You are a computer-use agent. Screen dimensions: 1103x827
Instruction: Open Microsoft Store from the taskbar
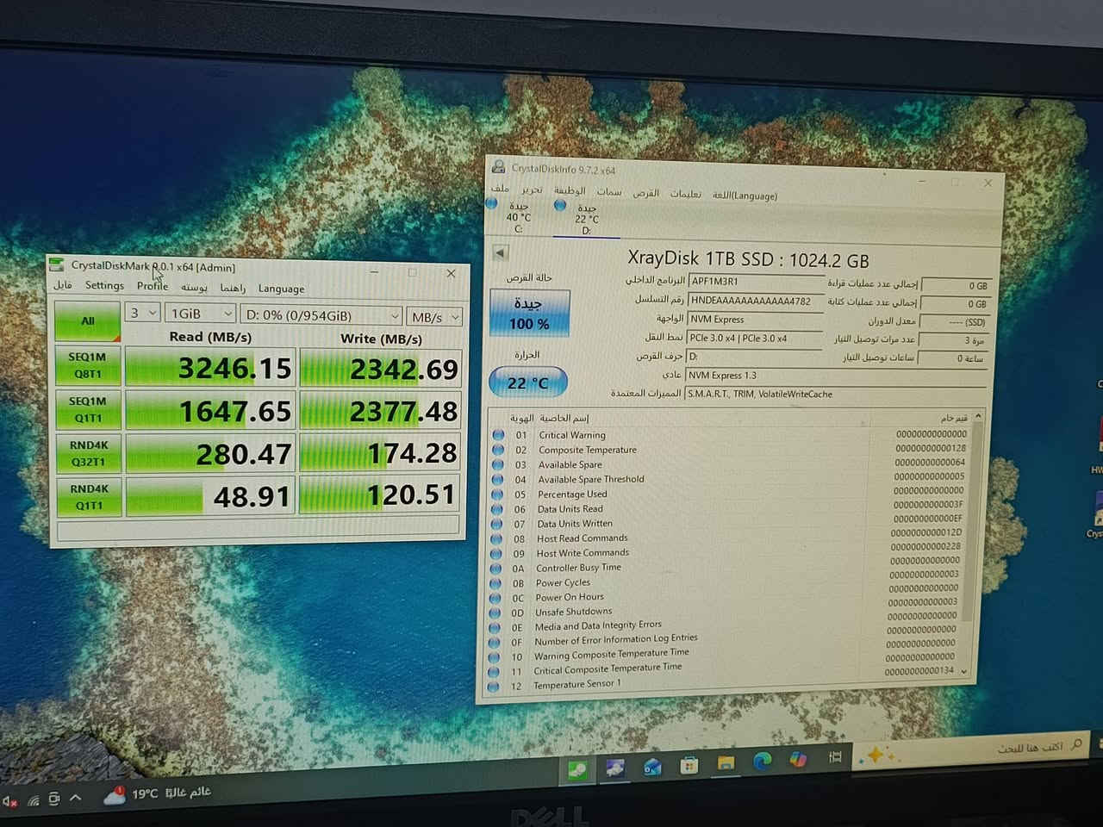tap(688, 765)
